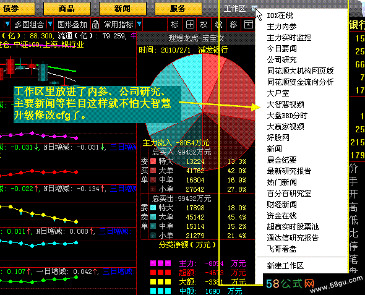This screenshot has width=365, height=295.
Task: Click the first magenta 主力 legend swatch
Action: [153, 263]
